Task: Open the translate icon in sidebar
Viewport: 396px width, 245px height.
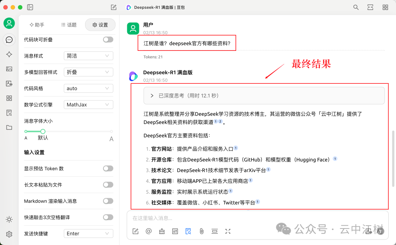Action: point(9,84)
